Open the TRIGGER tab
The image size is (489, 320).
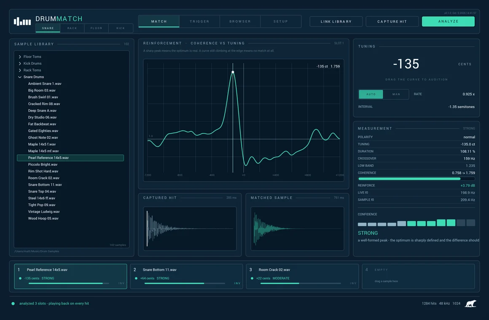click(x=199, y=21)
